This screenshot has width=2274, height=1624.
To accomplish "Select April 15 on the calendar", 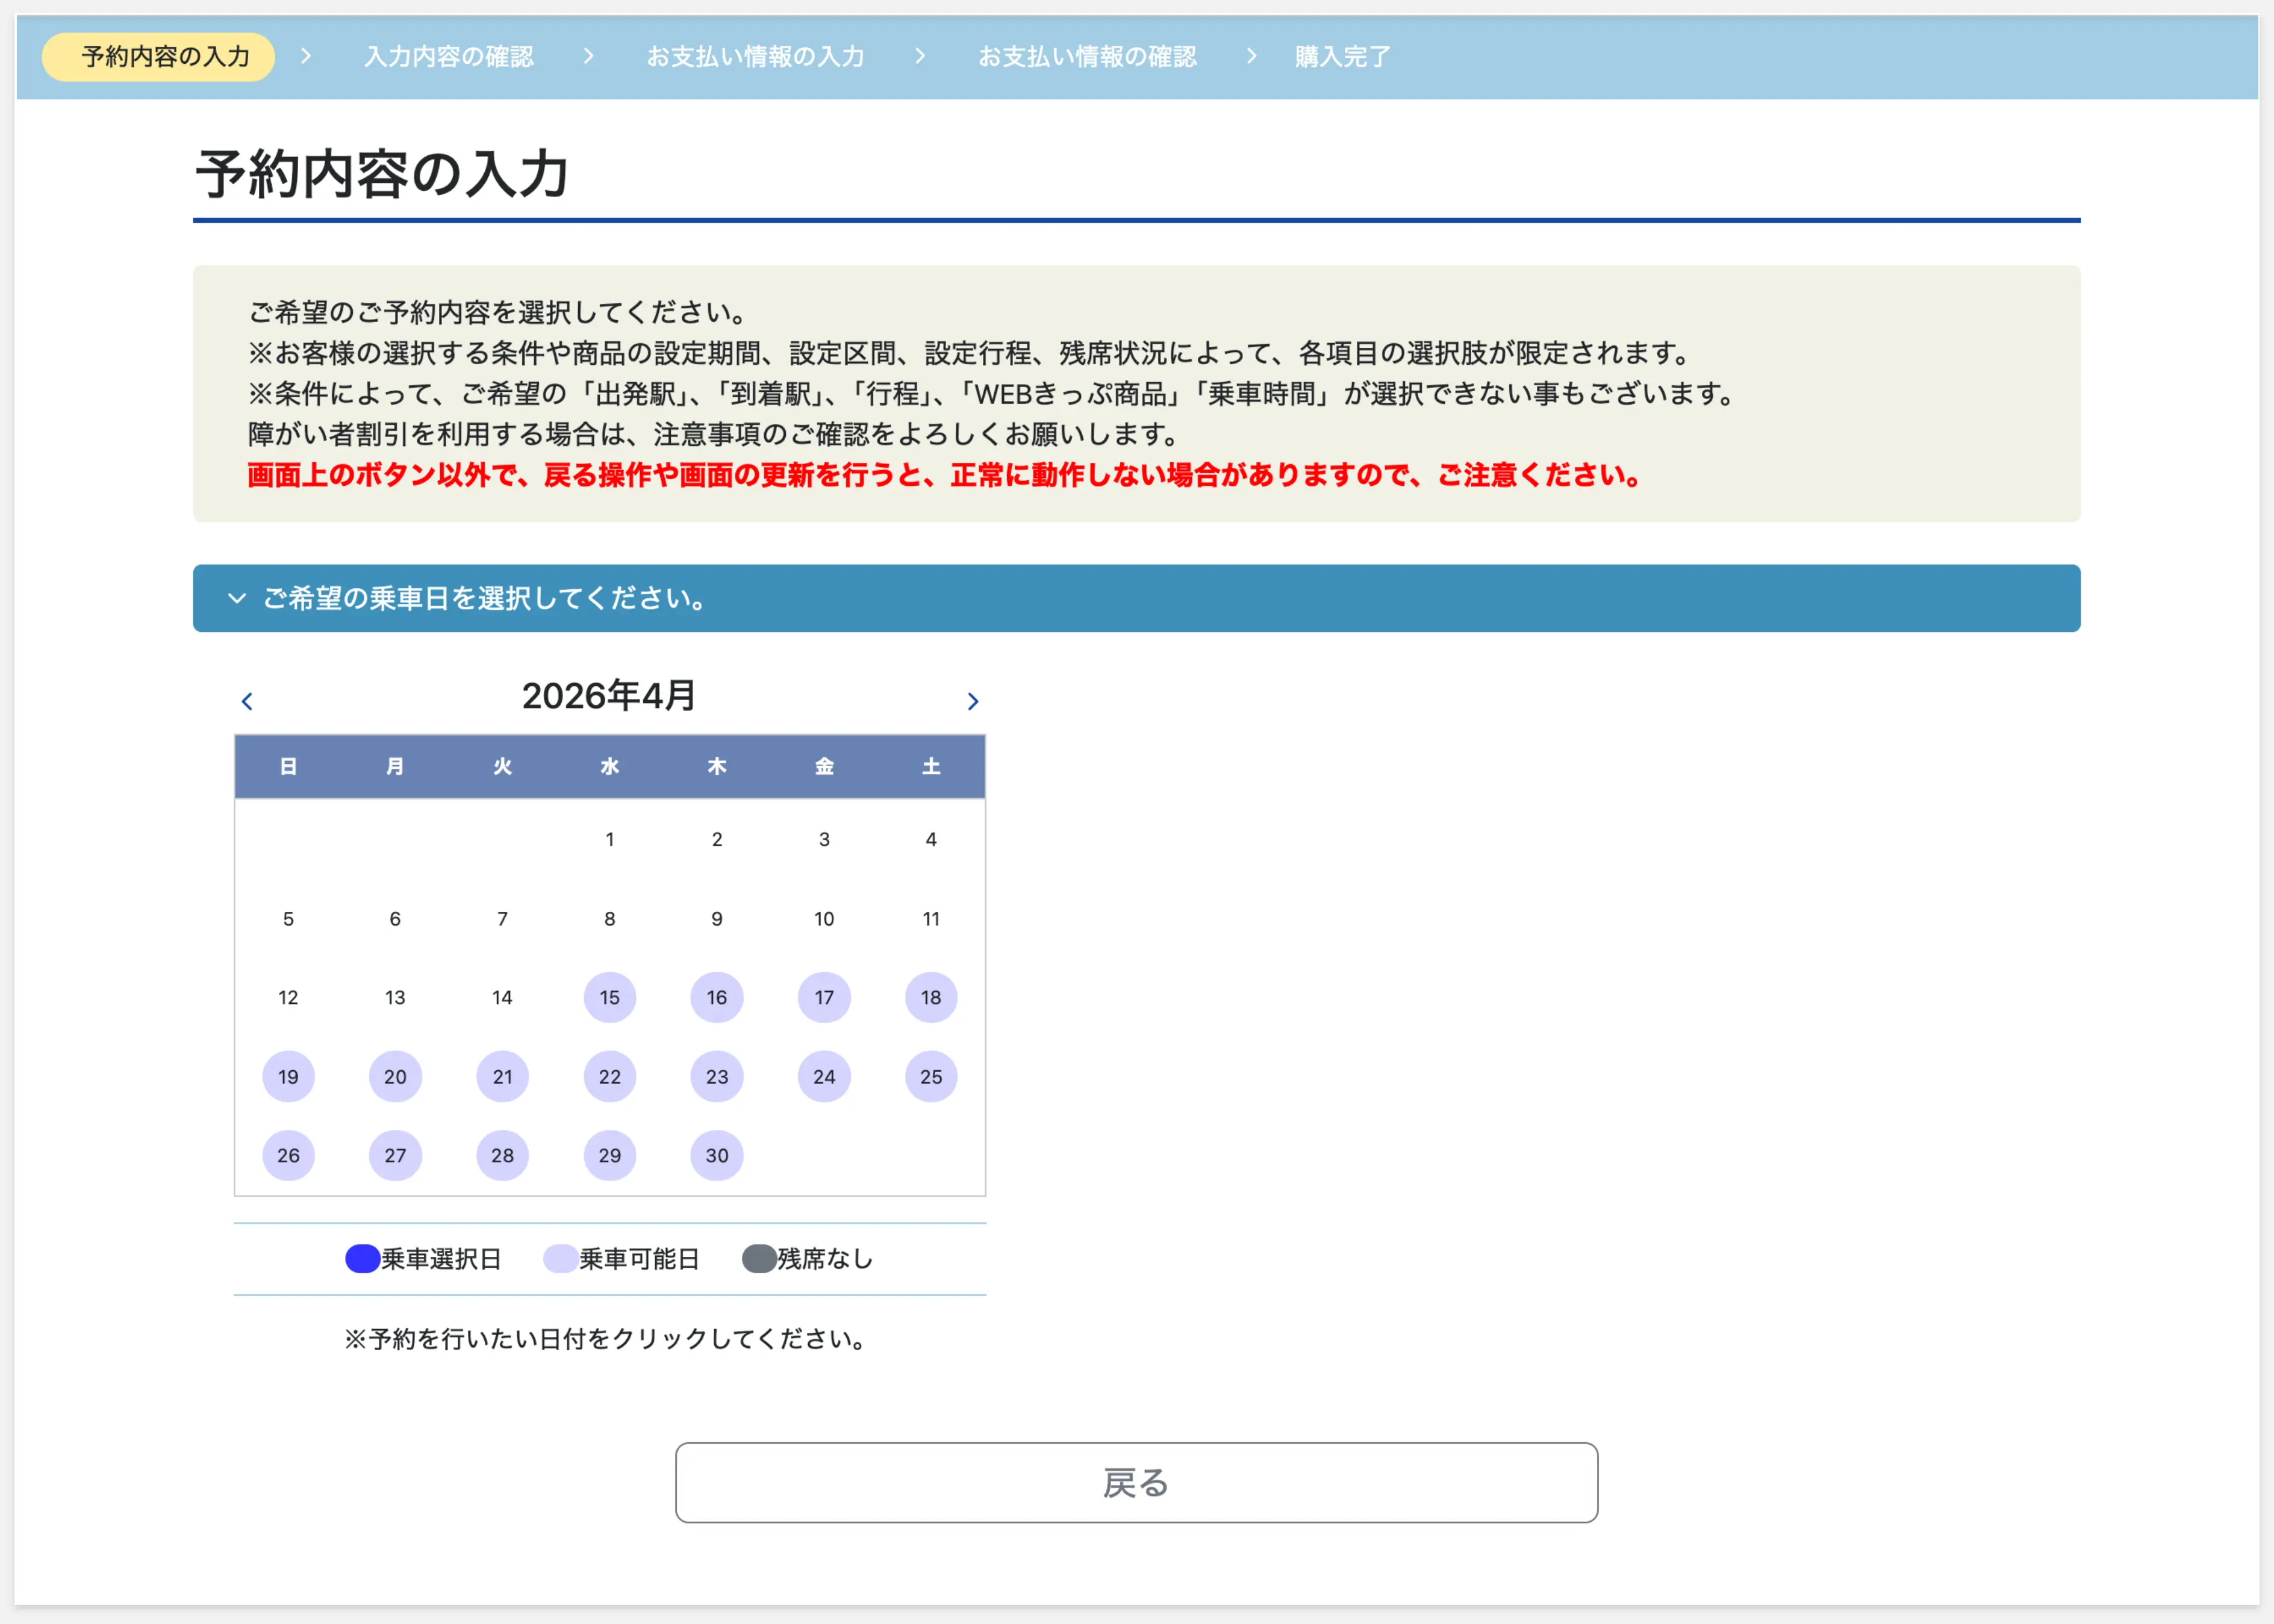I will tap(609, 997).
